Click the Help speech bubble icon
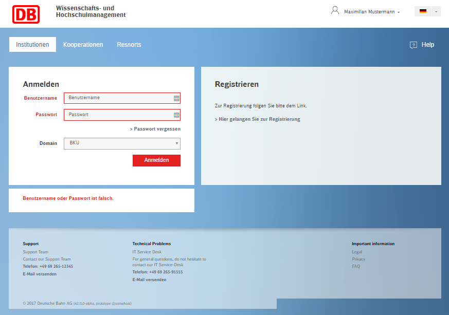 414,45
